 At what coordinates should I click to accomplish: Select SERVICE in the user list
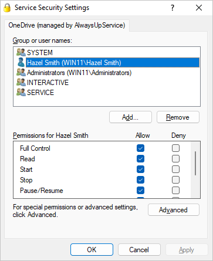pyautogui.click(x=40, y=93)
